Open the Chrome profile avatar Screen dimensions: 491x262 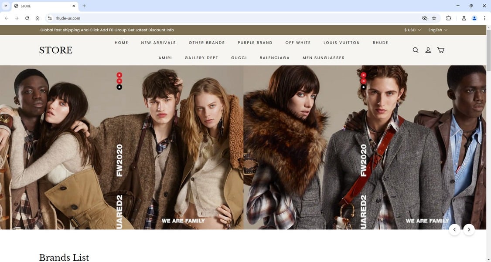pos(474,18)
